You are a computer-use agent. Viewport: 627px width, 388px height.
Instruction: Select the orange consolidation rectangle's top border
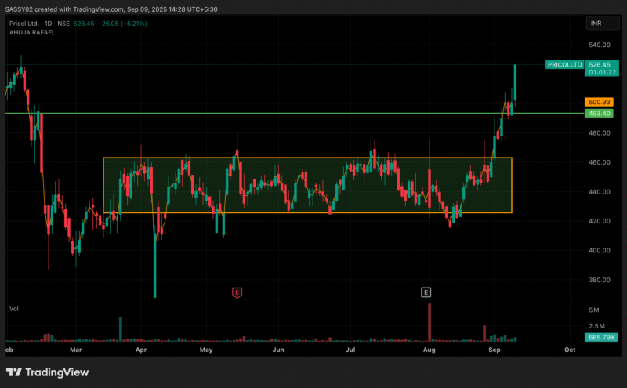pyautogui.click(x=306, y=158)
